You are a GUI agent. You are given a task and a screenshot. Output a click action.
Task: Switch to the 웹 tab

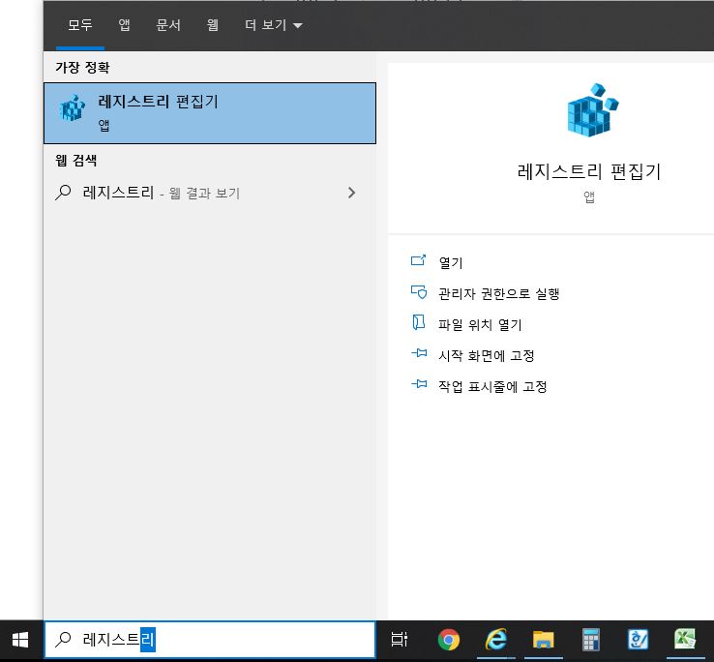(212, 24)
